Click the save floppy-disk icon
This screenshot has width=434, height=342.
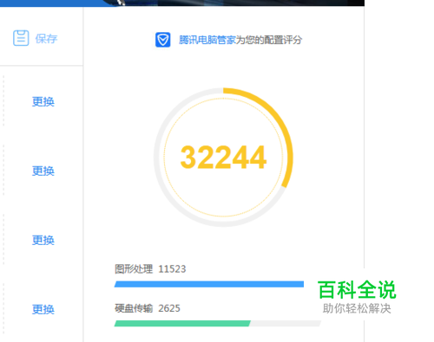(21, 38)
